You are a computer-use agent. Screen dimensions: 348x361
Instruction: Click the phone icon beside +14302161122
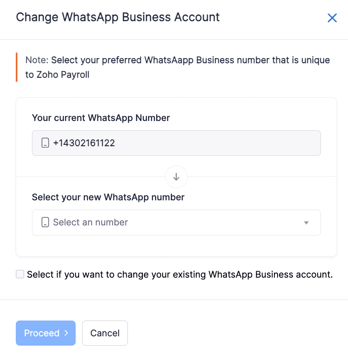(x=45, y=143)
